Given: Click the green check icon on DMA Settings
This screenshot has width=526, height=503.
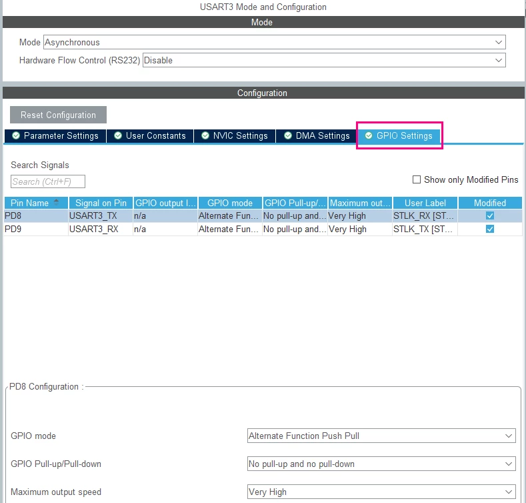Looking at the screenshot, I should click(288, 135).
